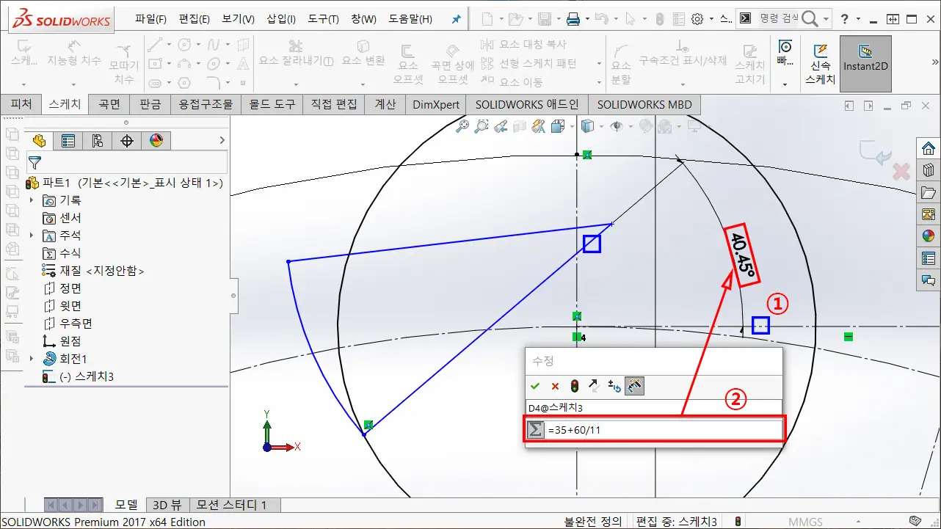Open the 편집(E) menu

point(194,19)
